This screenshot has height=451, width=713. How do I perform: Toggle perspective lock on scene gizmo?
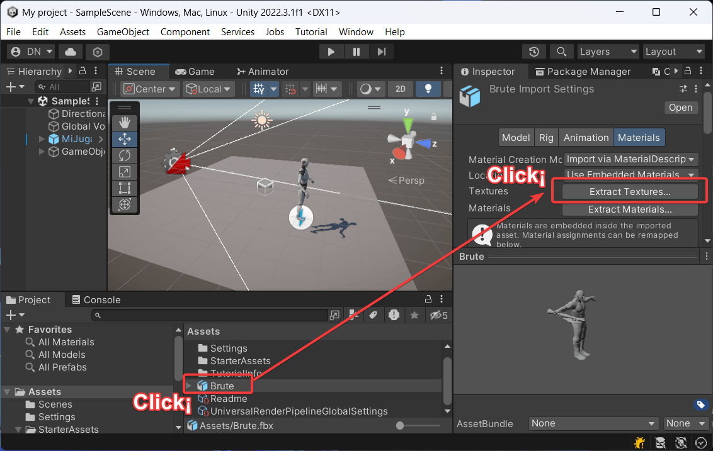pos(434,117)
